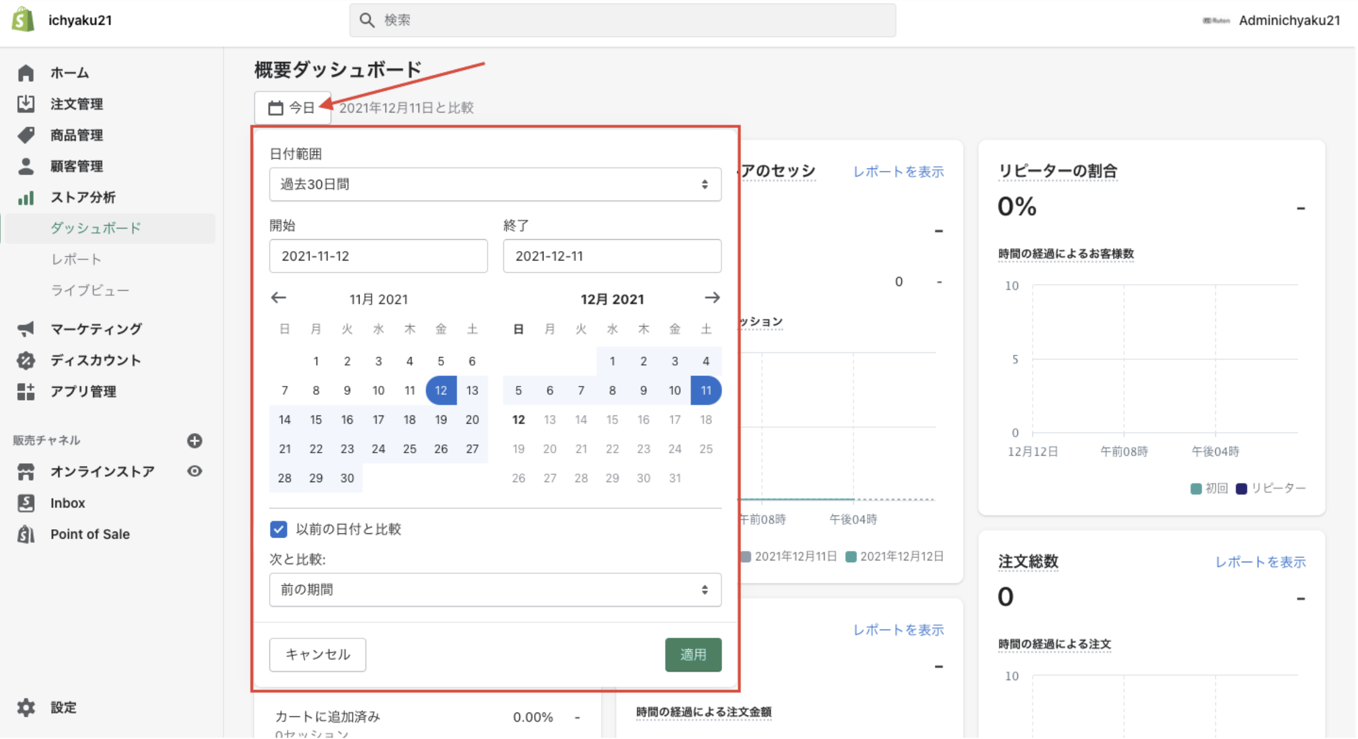The height and width of the screenshot is (739, 1358).
Task: Click the settings gear icon
Action: [25, 707]
